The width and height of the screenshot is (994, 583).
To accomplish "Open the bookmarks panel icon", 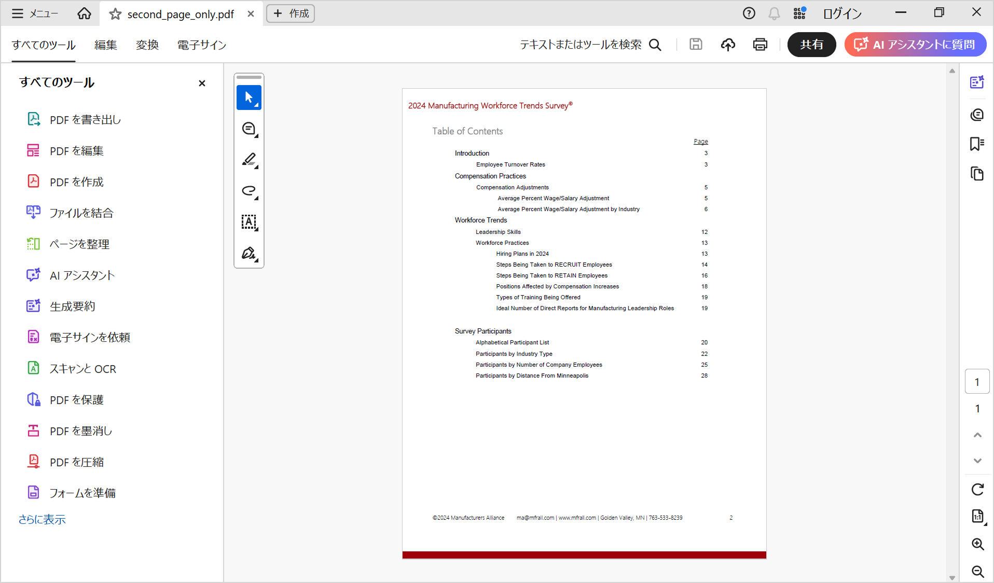I will coord(977,144).
